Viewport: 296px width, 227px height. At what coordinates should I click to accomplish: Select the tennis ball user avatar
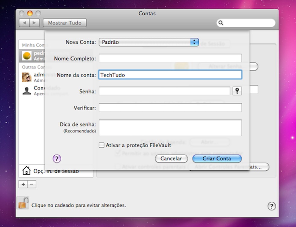26,56
